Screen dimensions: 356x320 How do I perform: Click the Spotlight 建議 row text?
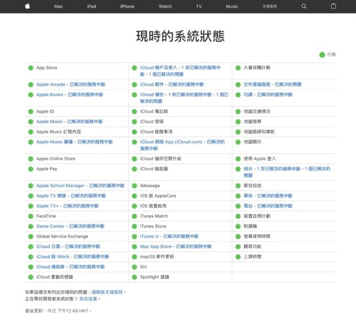(154, 277)
